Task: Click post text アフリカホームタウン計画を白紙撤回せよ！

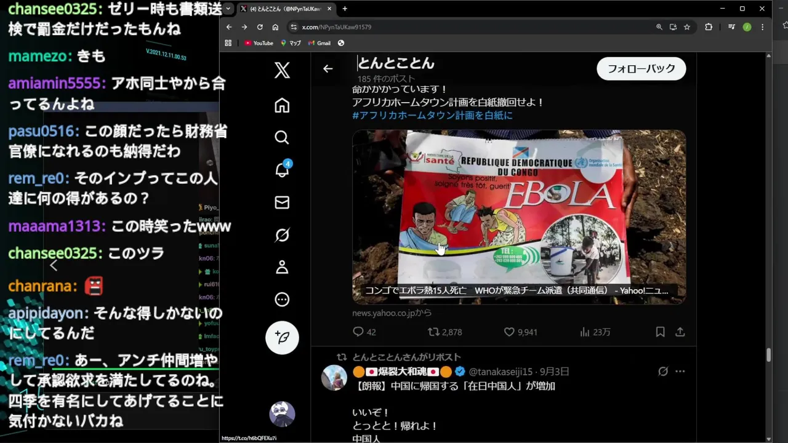Action: [x=448, y=102]
